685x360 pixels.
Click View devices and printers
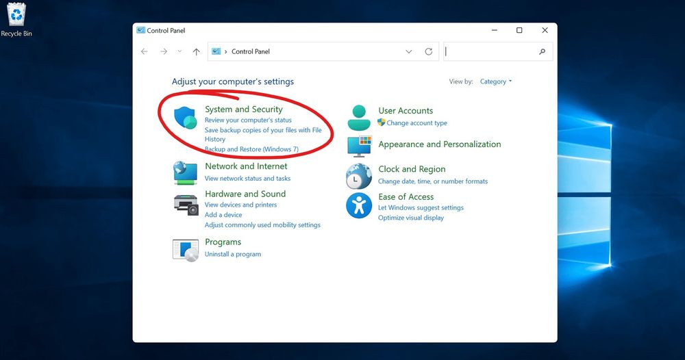click(x=240, y=205)
